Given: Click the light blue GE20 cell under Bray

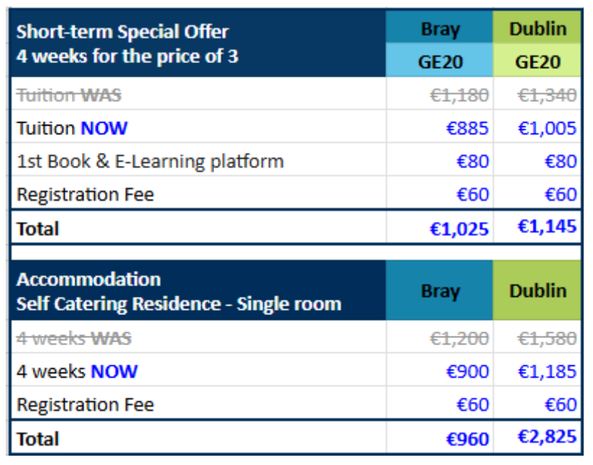Looking at the screenshot, I should point(440,62).
